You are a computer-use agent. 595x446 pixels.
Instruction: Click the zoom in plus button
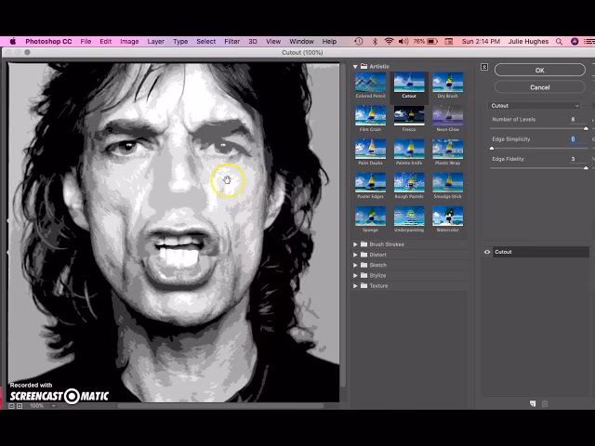20,406
